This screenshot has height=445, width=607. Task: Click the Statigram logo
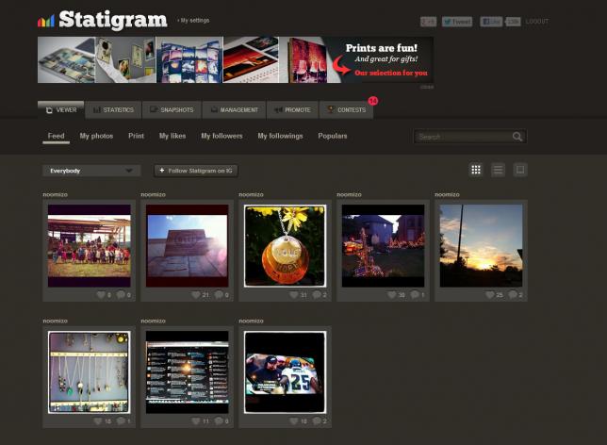click(x=103, y=20)
